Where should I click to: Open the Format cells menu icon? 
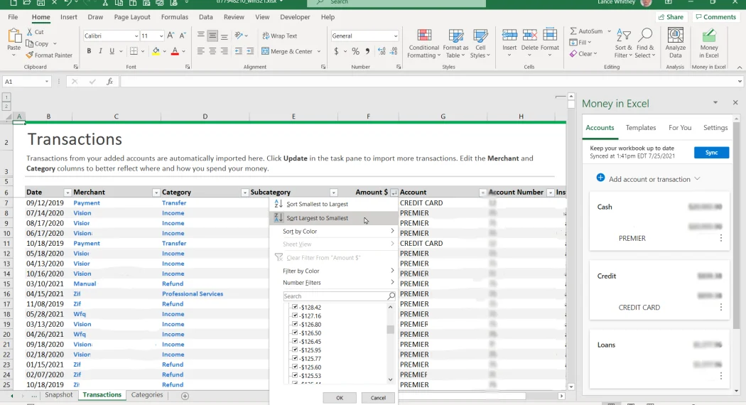click(x=549, y=36)
